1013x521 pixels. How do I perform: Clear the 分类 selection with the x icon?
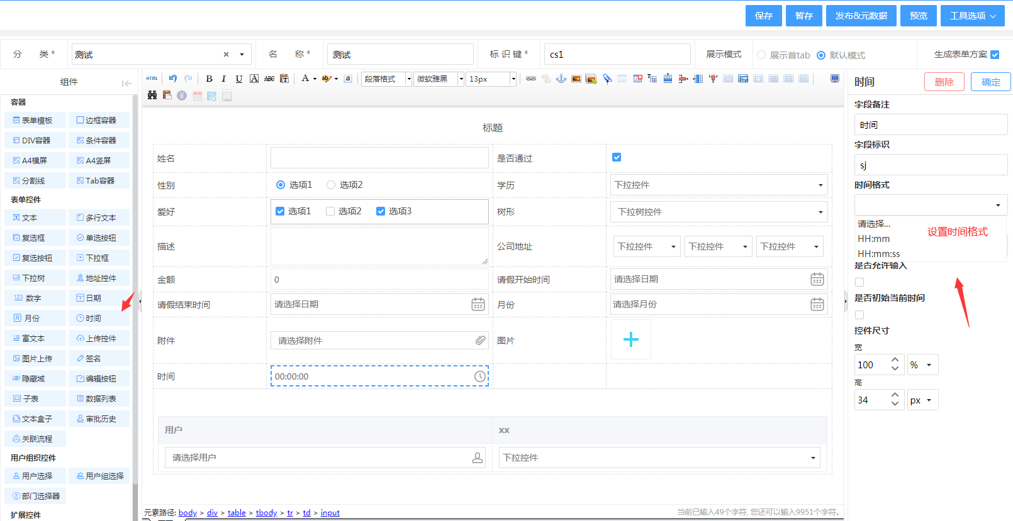click(x=226, y=55)
